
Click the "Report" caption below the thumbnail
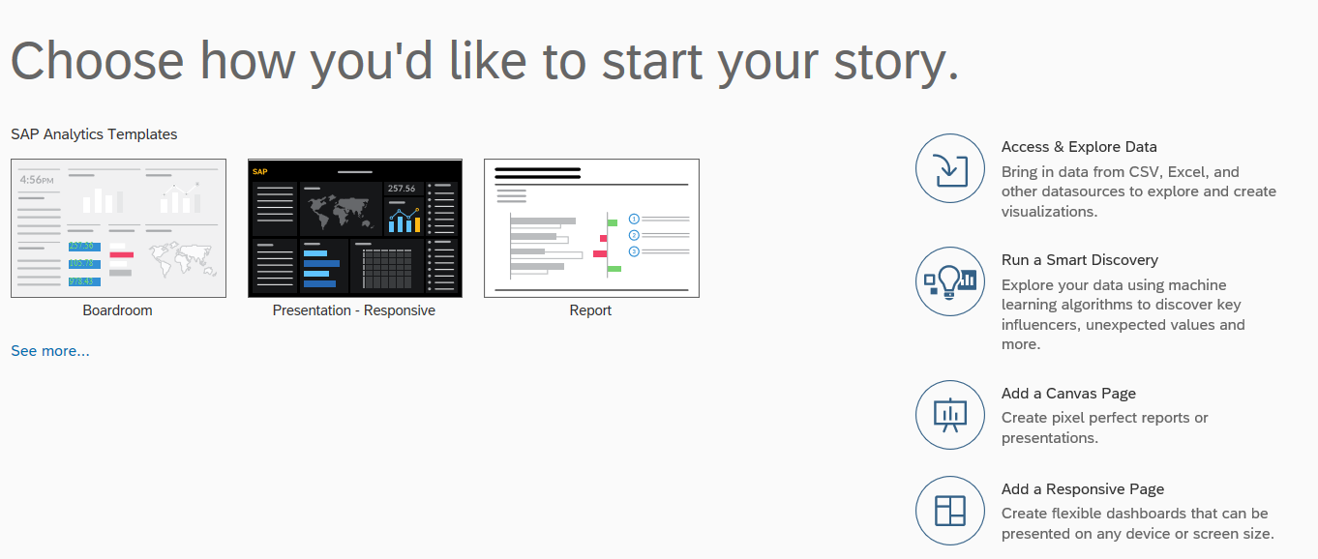point(591,310)
